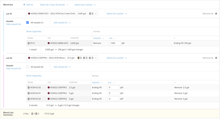The height and width of the screenshot is (119, 220).
Task: Check All vessels (4) checkbox
Action: click(x=27, y=67)
